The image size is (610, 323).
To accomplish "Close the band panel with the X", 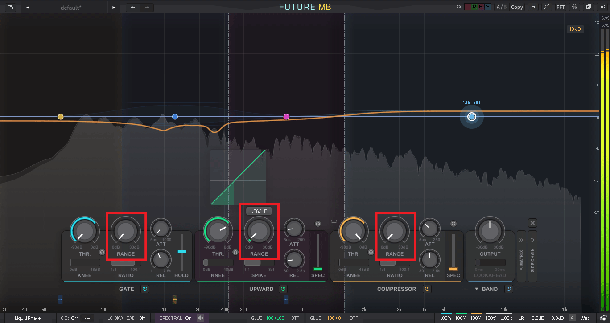I will (x=532, y=223).
